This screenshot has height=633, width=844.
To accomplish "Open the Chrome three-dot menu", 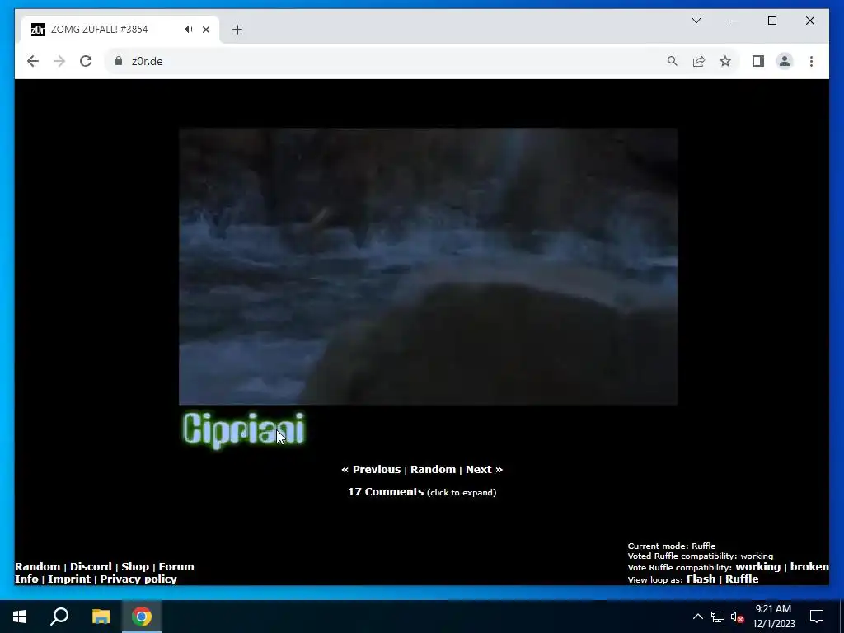I will (811, 61).
